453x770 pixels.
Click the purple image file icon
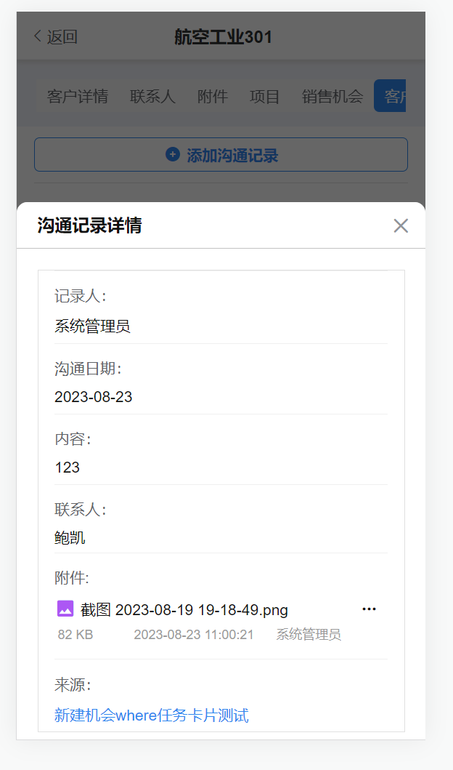[65, 609]
